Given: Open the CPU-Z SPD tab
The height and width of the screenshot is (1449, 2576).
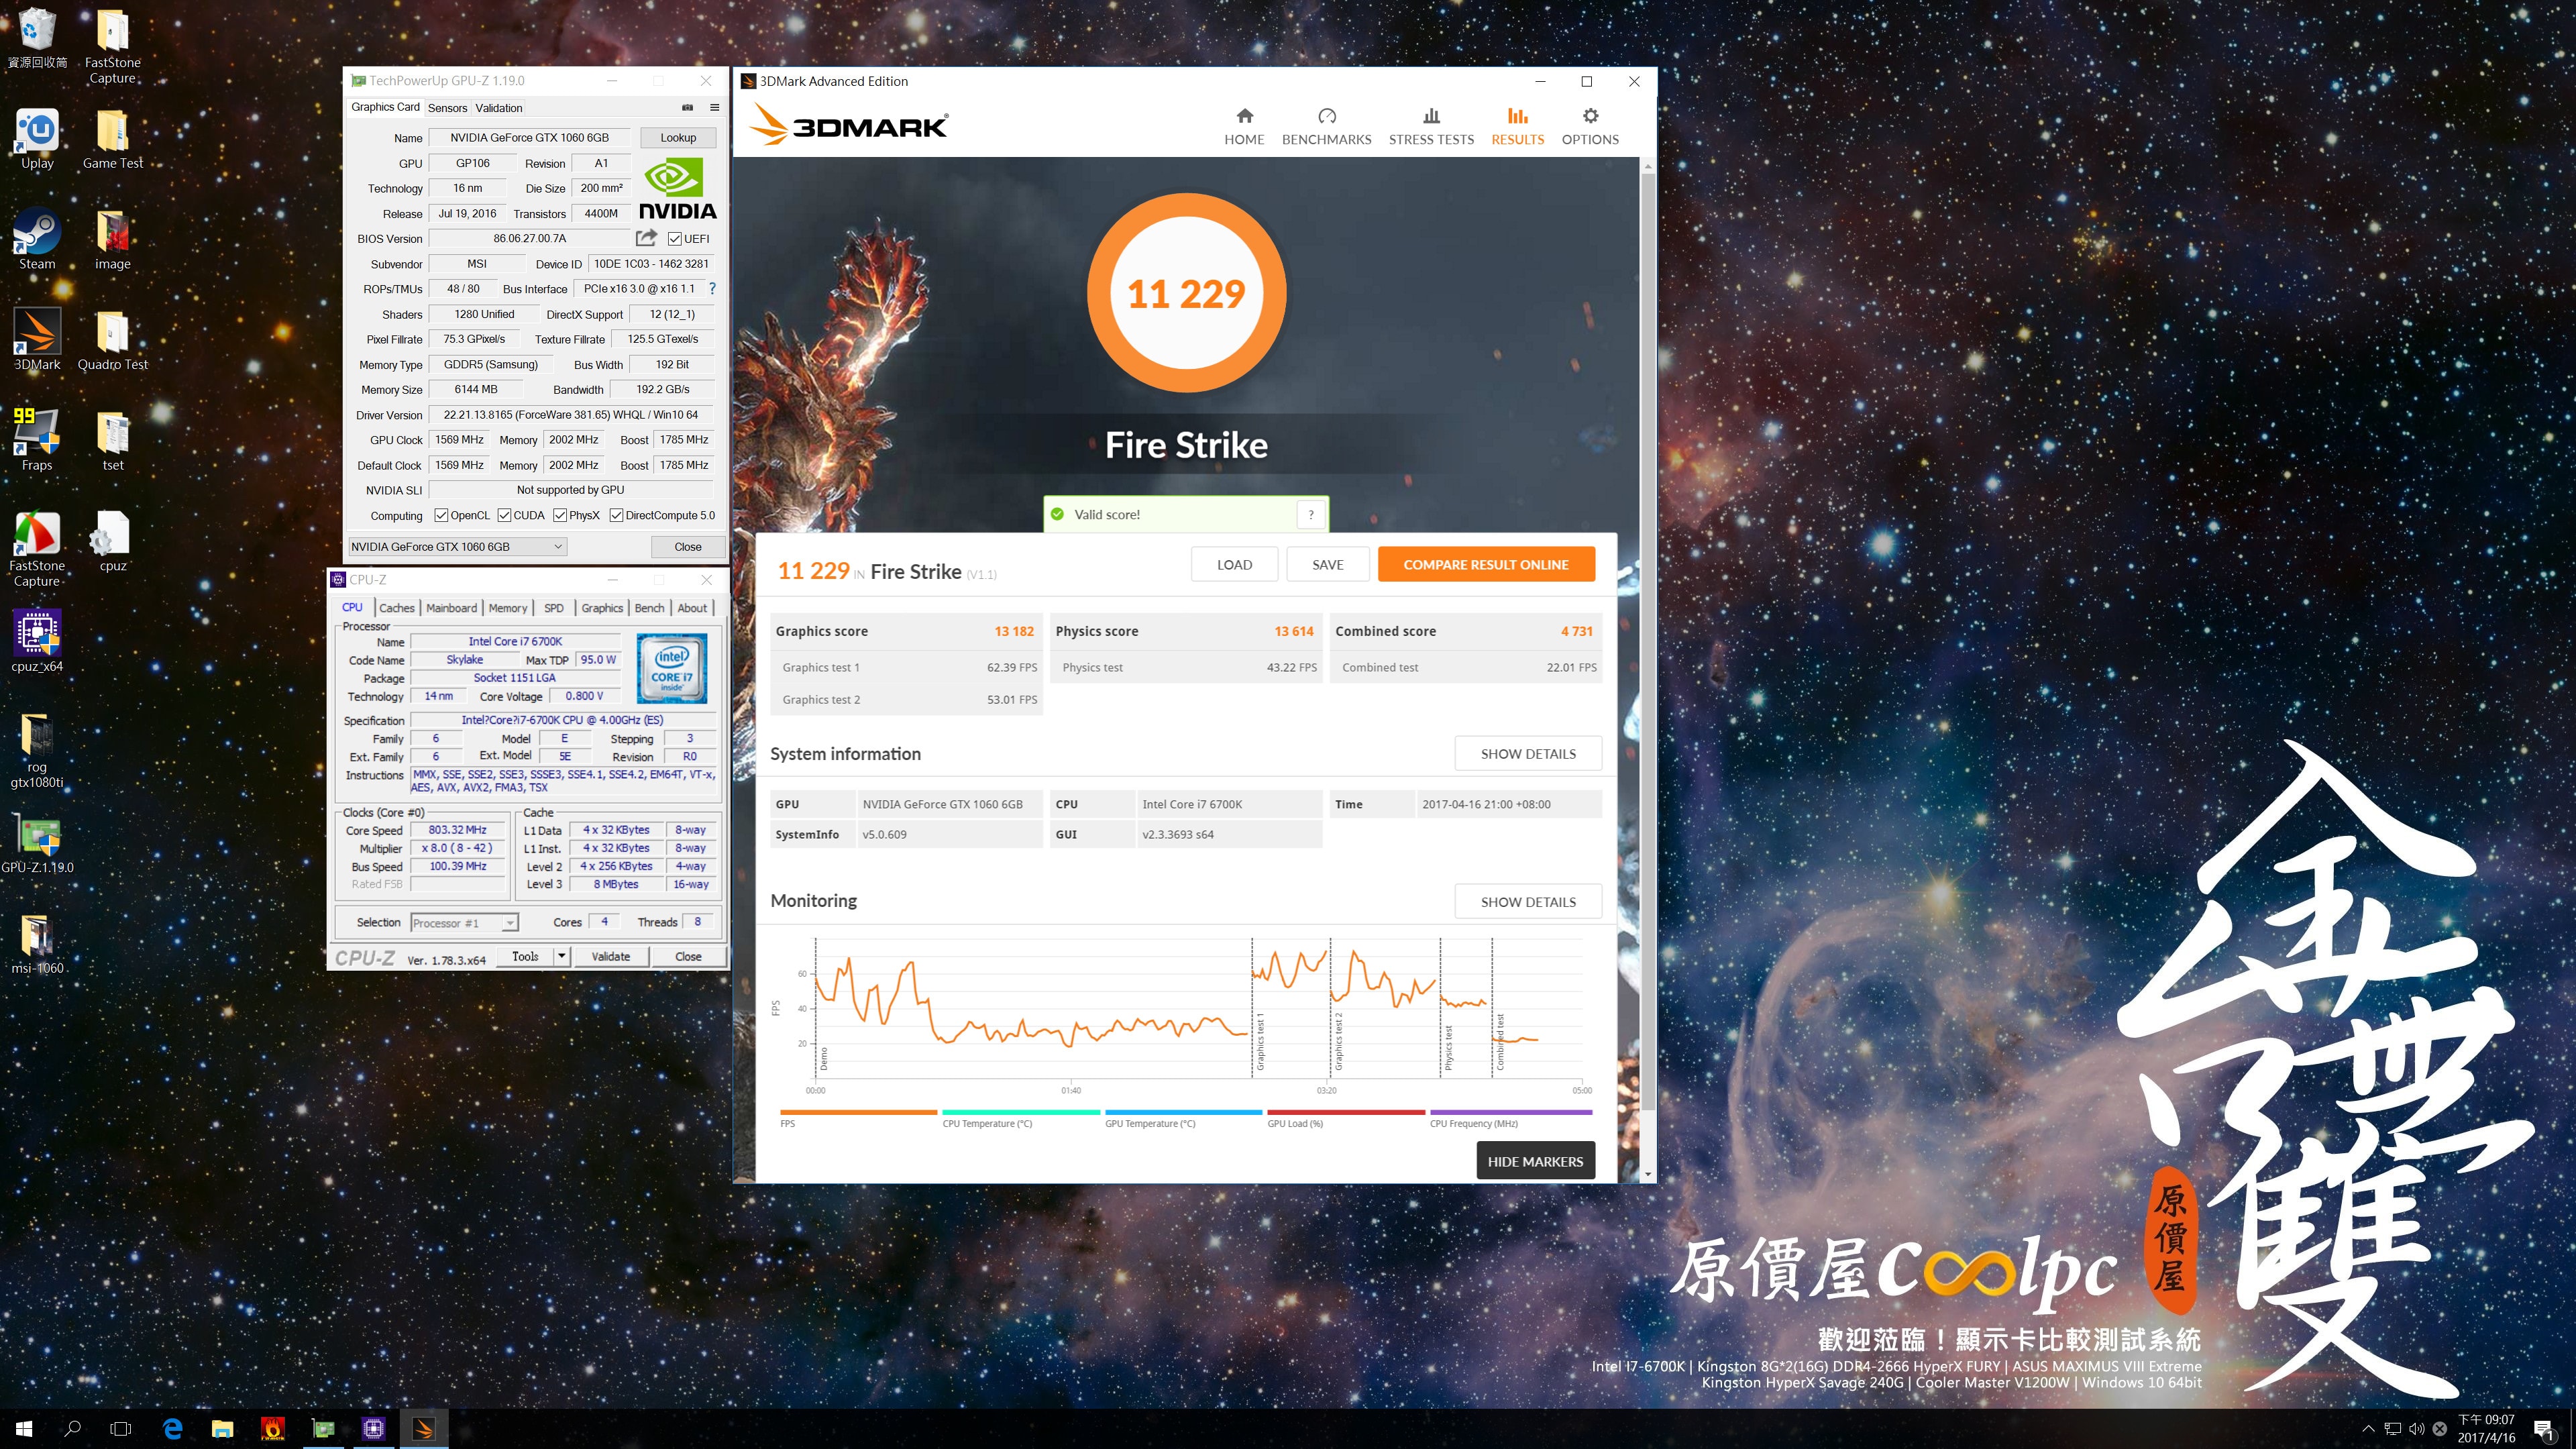Looking at the screenshot, I should tap(553, 608).
